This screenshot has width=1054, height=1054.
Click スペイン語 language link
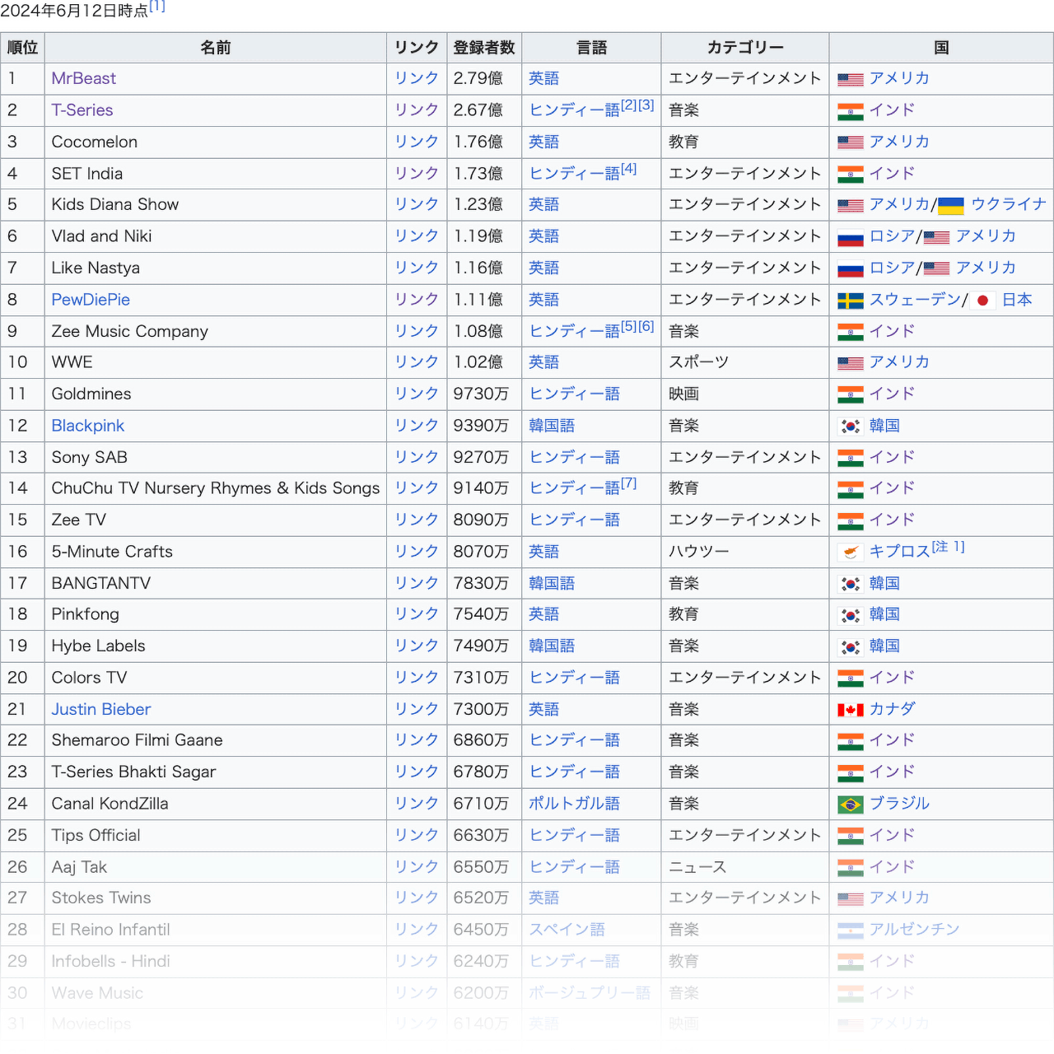(567, 930)
